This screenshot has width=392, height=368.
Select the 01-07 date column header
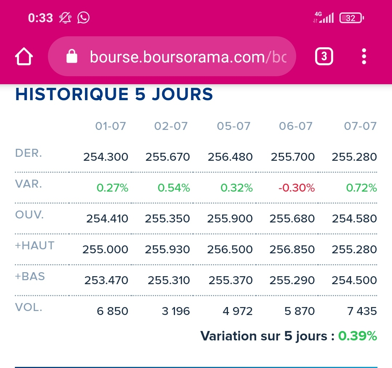(x=111, y=126)
